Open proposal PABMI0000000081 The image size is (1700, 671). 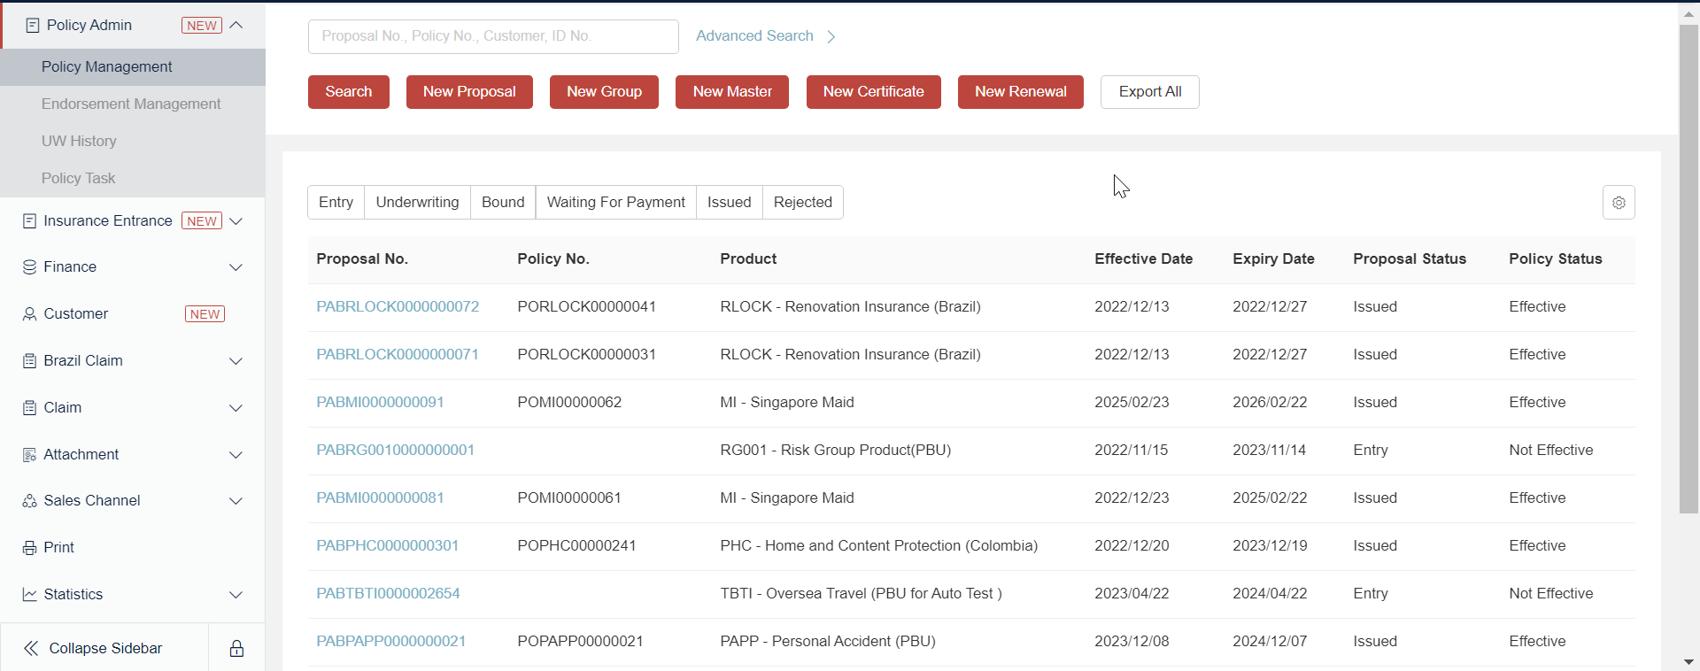tap(380, 497)
